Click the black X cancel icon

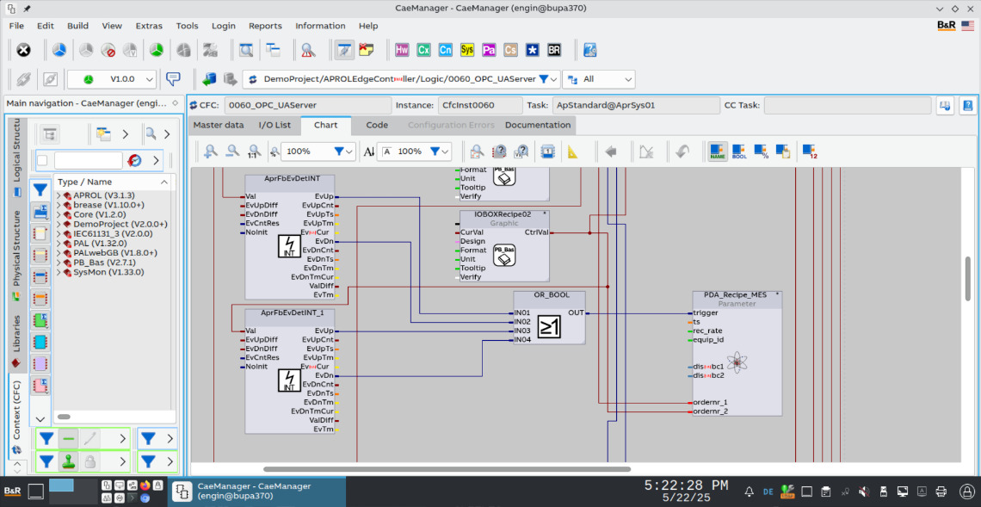click(x=24, y=50)
